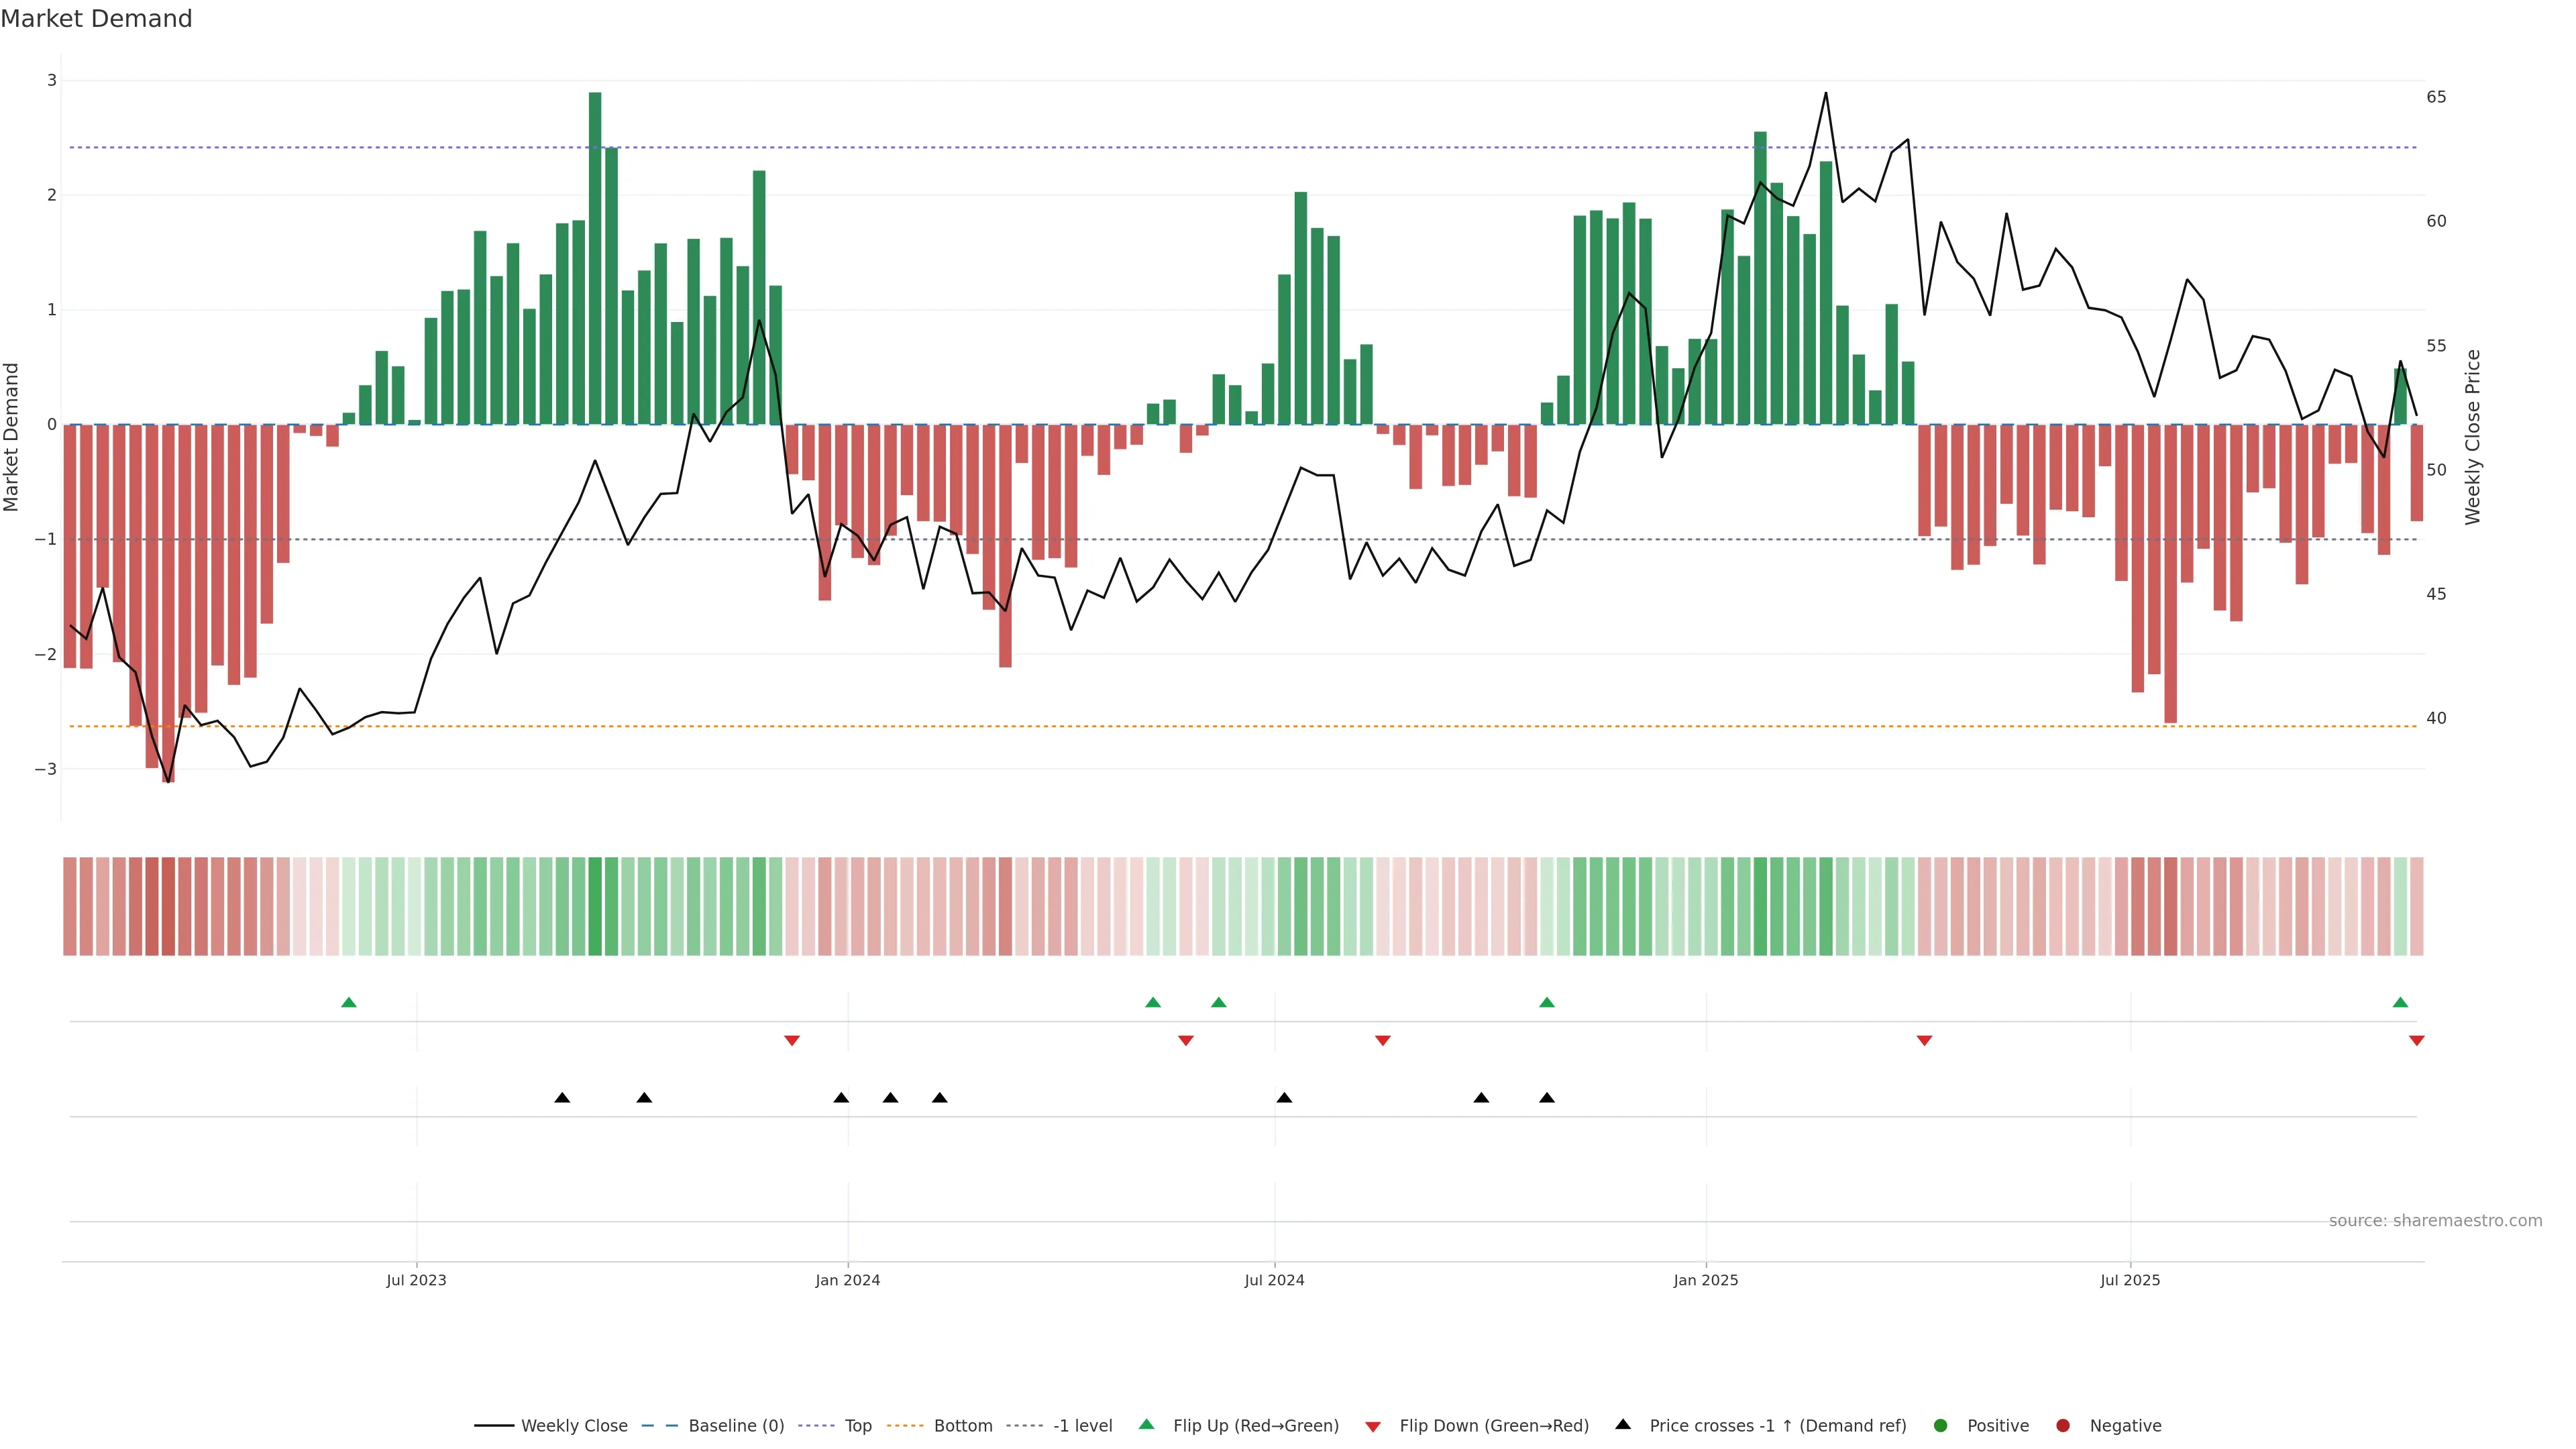Click the rightmost green flip-up triangle marker

point(2400,1002)
